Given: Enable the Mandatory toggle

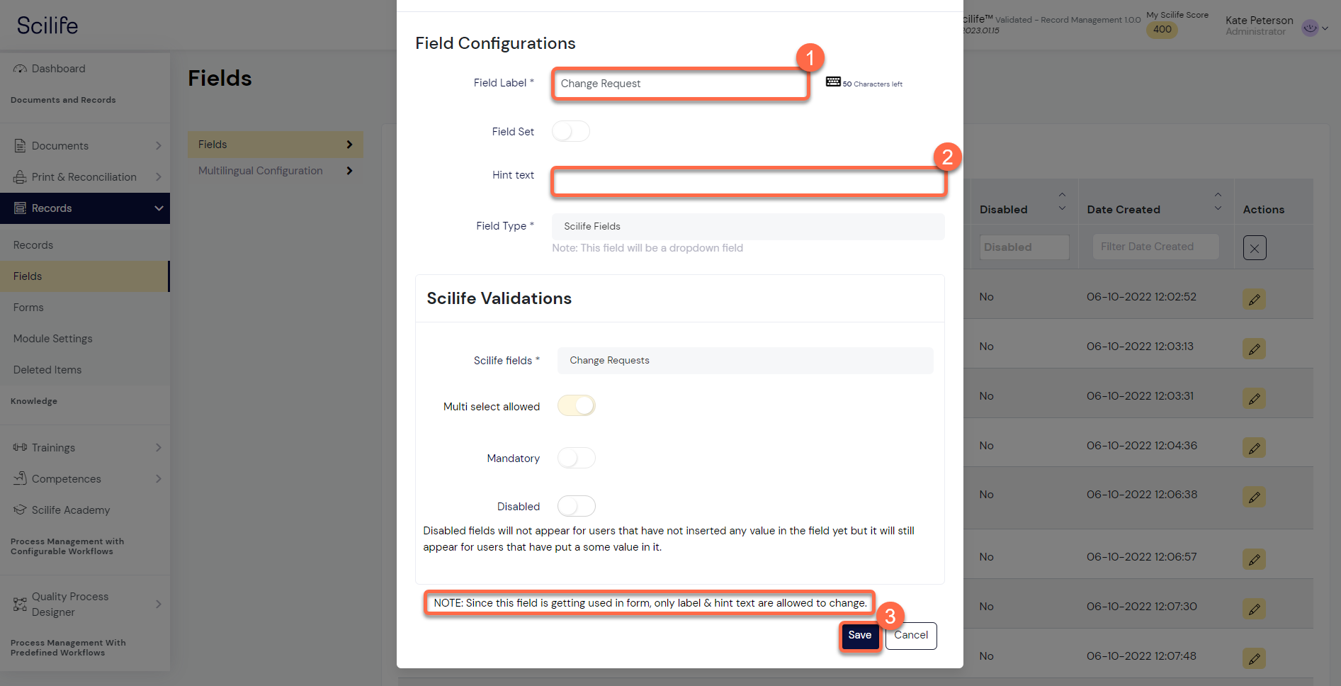Looking at the screenshot, I should (576, 458).
